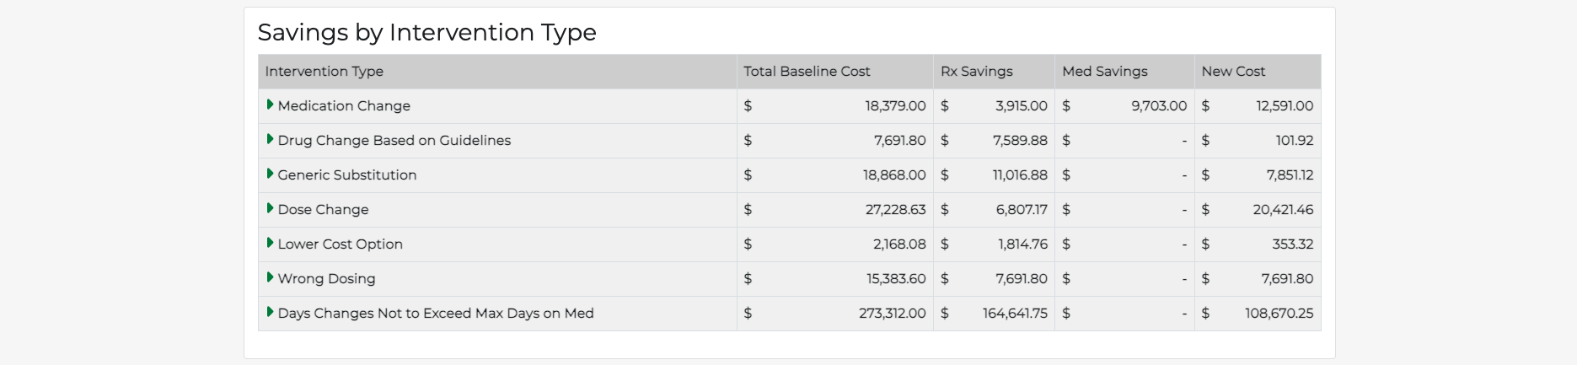Select the 9,703.00 Med Savings value
Viewport: 1577px width, 365px height.
point(1159,106)
